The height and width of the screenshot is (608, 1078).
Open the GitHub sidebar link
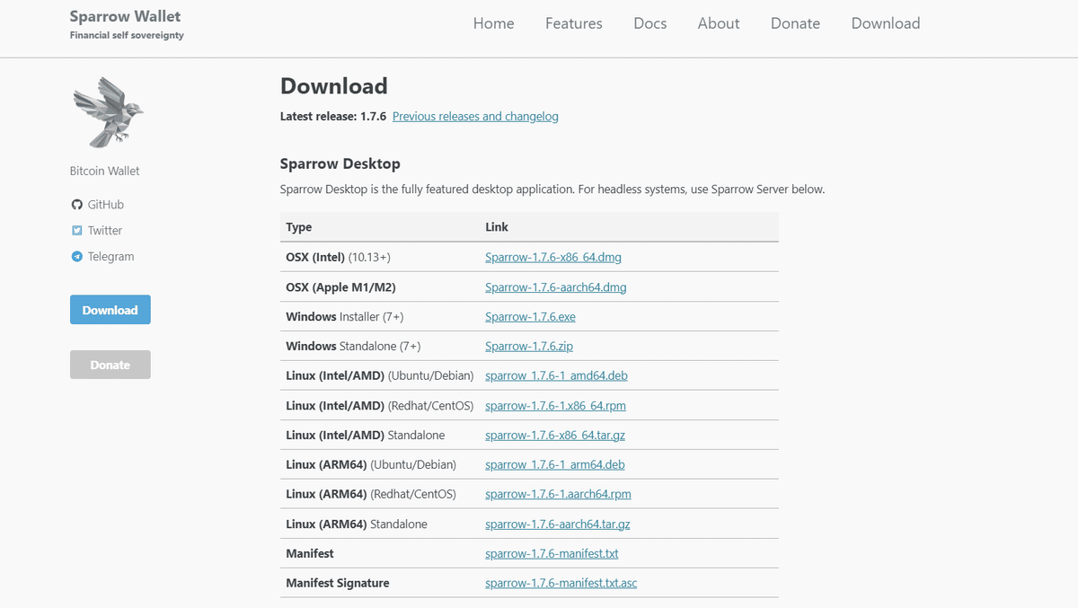[x=106, y=205]
